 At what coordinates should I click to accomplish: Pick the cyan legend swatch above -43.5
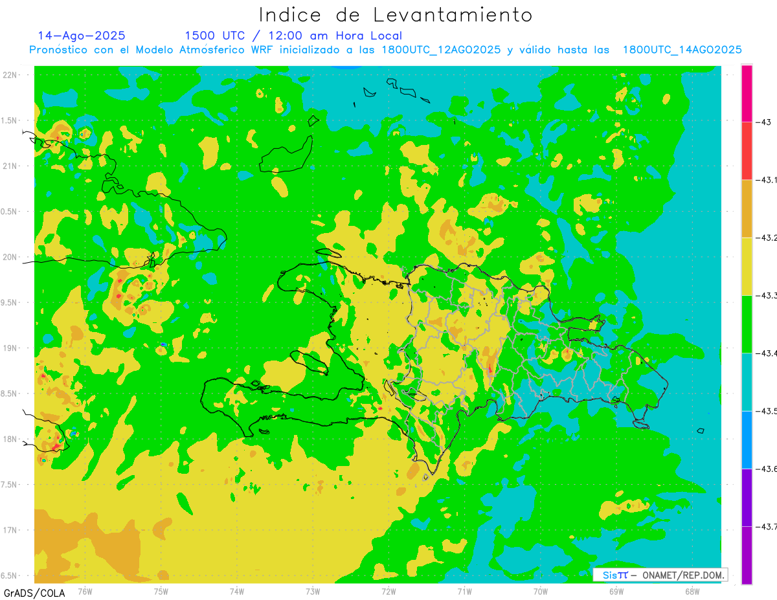tap(747, 382)
